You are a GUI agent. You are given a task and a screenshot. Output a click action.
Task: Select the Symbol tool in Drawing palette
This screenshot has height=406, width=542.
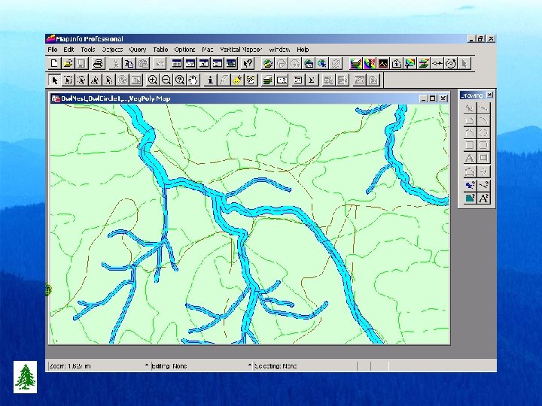tap(470, 108)
